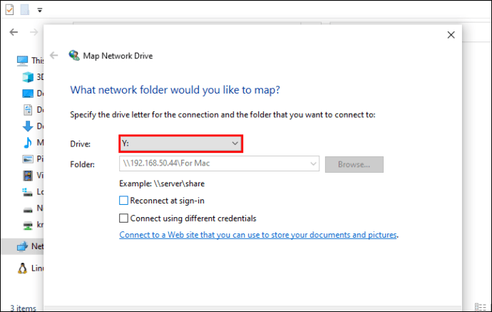Close the Map Network Drive dialog
The width and height of the screenshot is (492, 312).
tap(451, 34)
